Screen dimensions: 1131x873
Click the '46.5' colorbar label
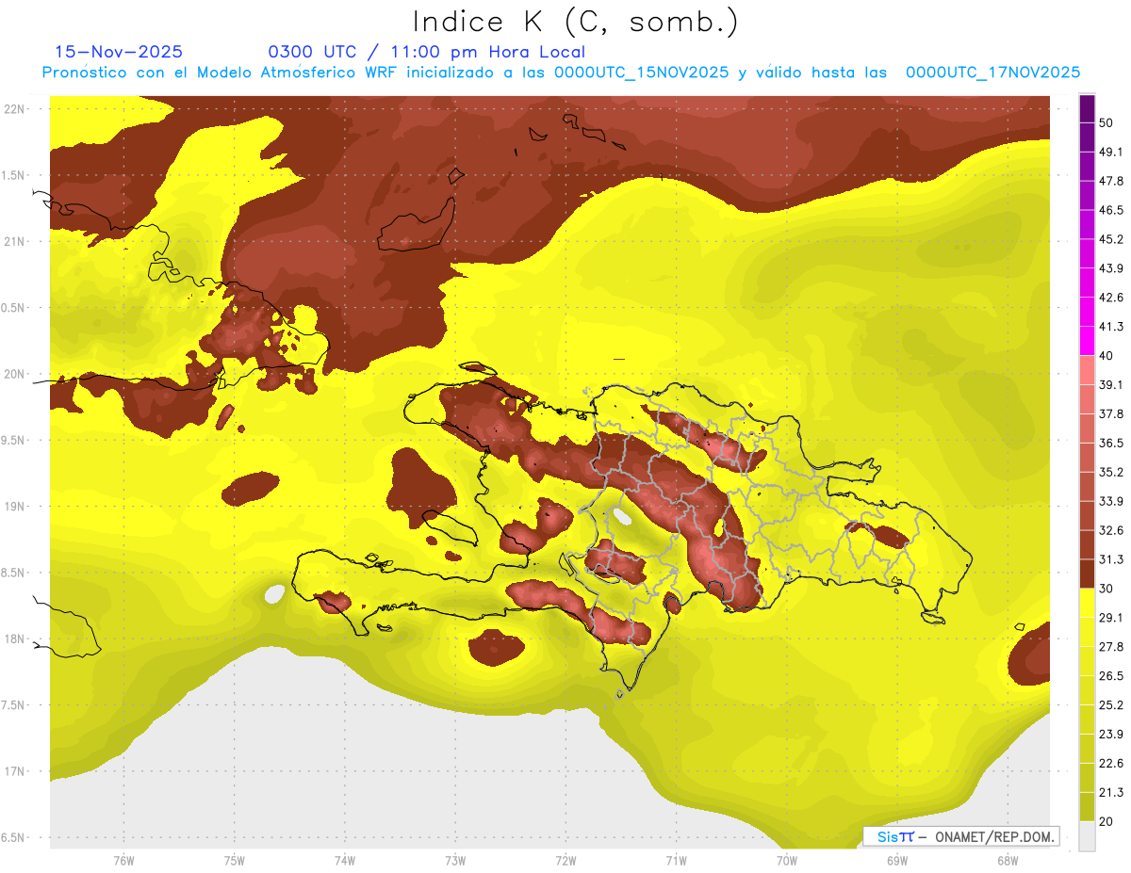click(1111, 210)
